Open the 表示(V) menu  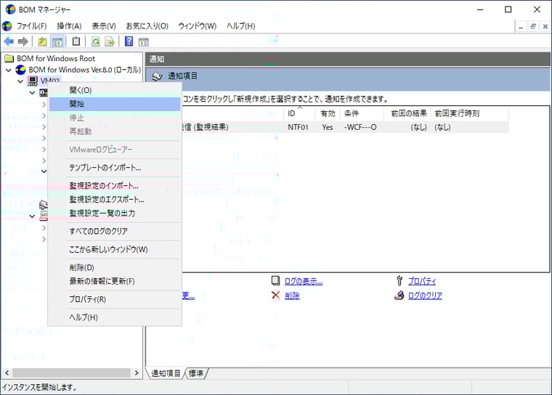104,26
